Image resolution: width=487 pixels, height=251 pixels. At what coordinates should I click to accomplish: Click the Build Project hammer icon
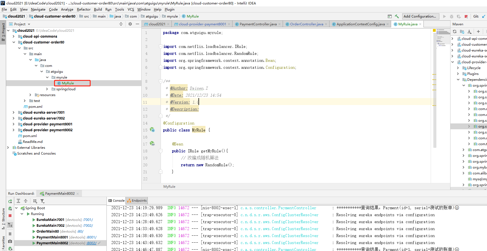pyautogui.click(x=397, y=16)
